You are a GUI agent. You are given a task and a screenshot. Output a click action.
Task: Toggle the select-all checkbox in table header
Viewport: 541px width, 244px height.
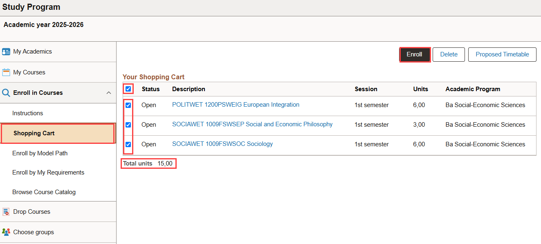coord(128,89)
